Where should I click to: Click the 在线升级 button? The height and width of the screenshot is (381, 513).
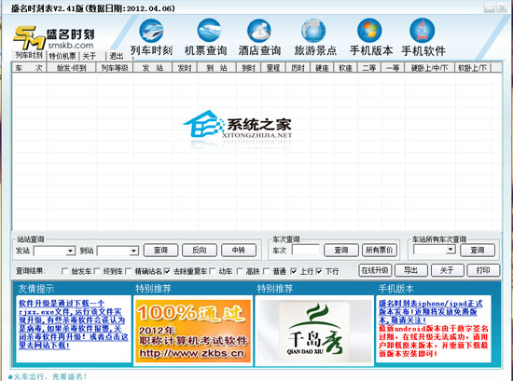click(375, 270)
